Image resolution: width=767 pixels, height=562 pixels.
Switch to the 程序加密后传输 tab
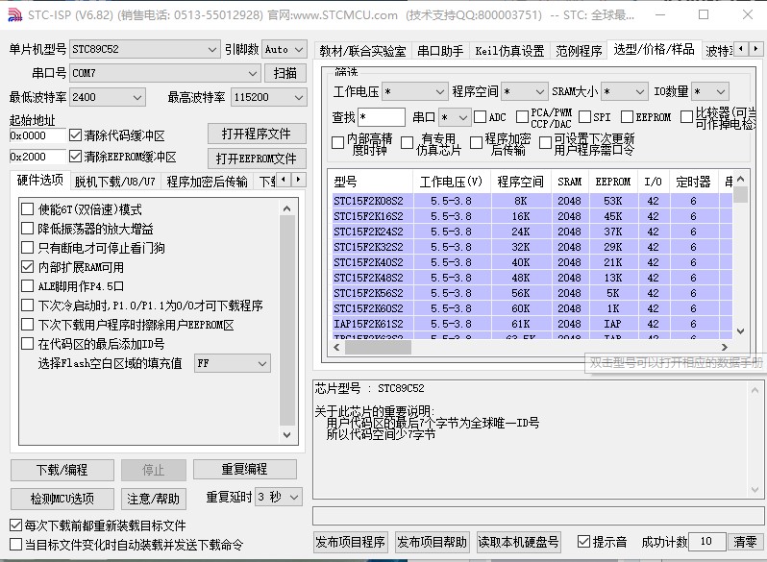208,182
